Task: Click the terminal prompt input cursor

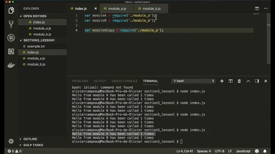Action: click(x=181, y=142)
